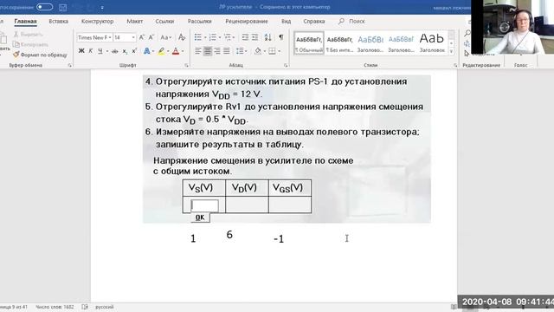This screenshot has height=312, width=554.
Task: Decrease font size with small A button
Action: tap(151, 37)
